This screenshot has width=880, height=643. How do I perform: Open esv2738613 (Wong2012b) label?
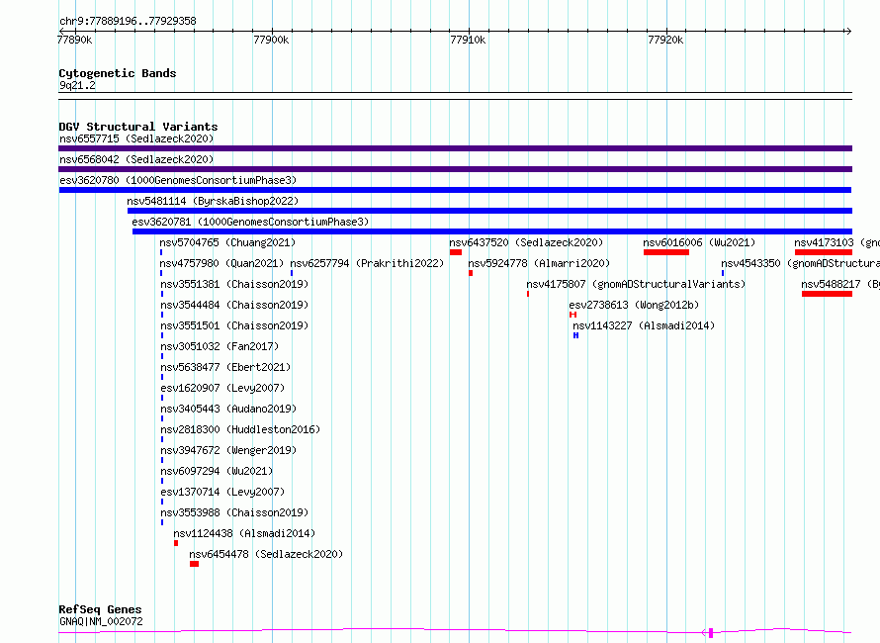(x=634, y=305)
